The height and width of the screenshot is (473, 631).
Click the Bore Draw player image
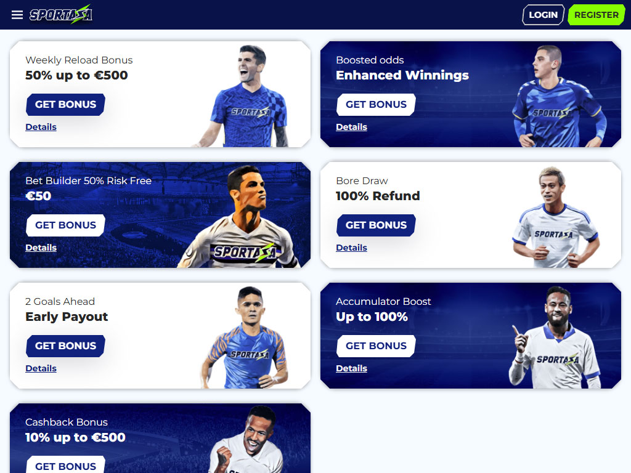coord(555,217)
